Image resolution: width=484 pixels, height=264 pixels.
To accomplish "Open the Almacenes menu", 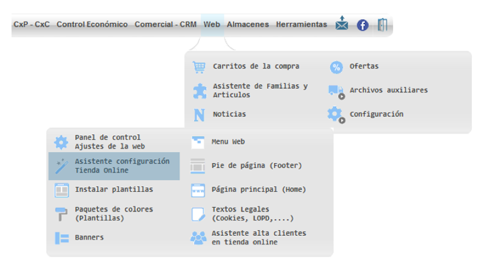I will click(248, 24).
